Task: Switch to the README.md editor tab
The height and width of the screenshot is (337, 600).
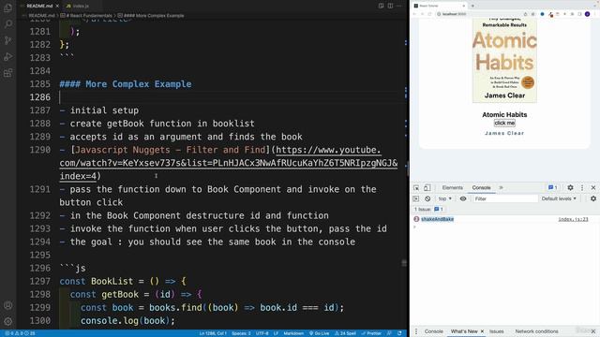Action: (39, 6)
